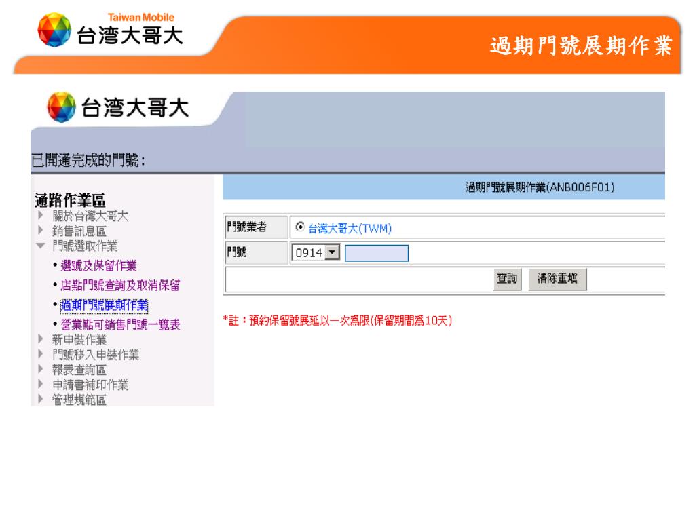Click the red 預約保留號展延 note text

point(337,320)
